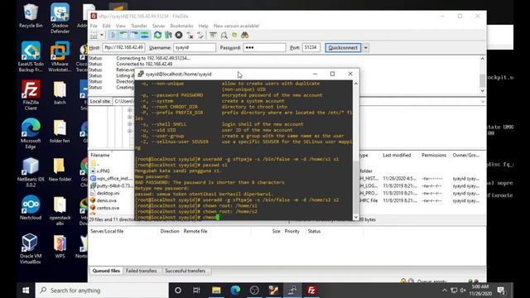Disconnect from the current server

[x=190, y=35]
